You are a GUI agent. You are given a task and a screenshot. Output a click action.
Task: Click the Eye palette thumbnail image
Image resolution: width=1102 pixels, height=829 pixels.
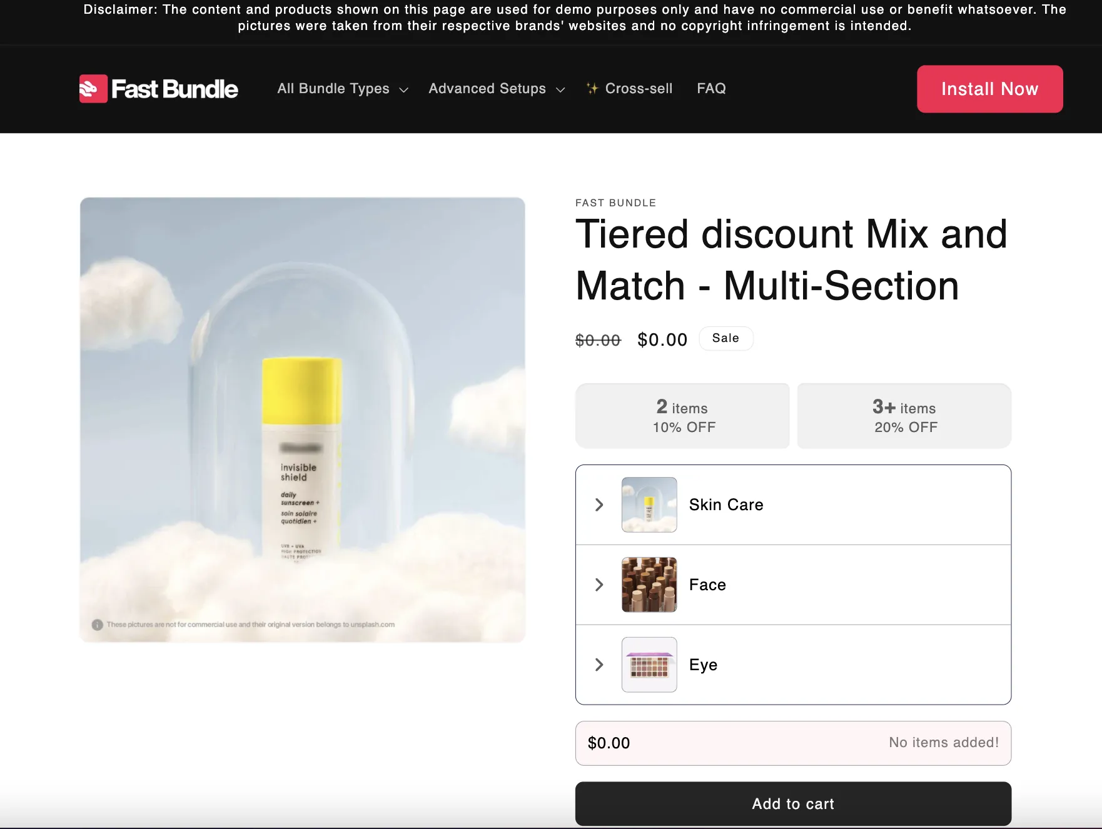click(648, 665)
